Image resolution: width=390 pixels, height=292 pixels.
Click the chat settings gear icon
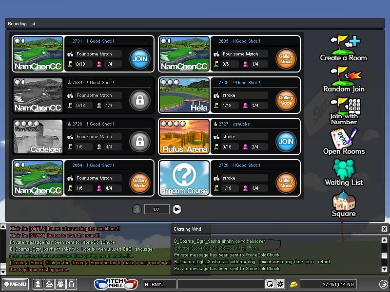[x=280, y=284]
